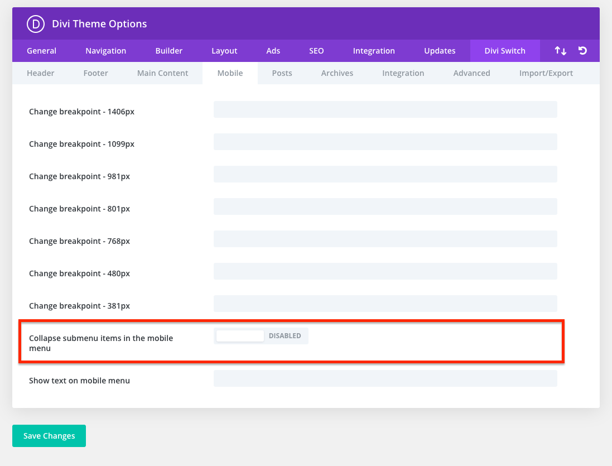Click the reset options icon
612x466 pixels.
click(x=583, y=51)
